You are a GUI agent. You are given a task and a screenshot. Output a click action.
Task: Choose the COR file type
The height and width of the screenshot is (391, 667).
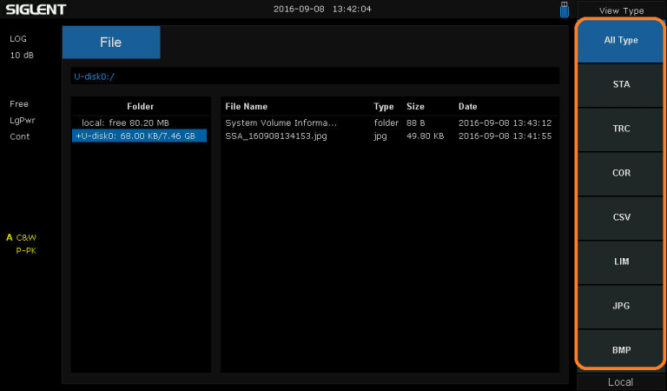coord(620,173)
